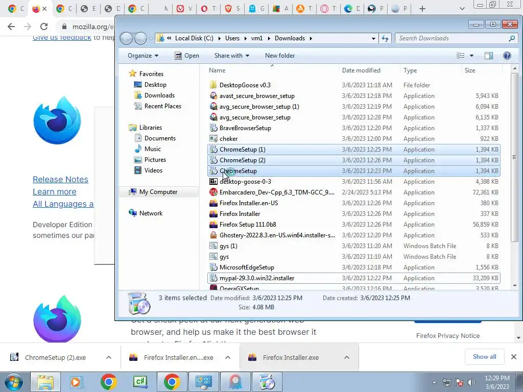Screen dimensions: 523x392
Task: Click Local Disk (C:) breadcrumb
Action: pyautogui.click(x=194, y=38)
